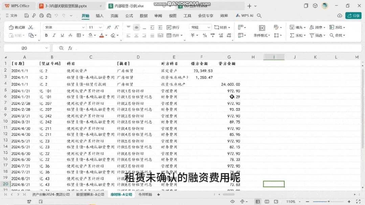Screen dimensions: 365x205
Task: Open the Convert (转换) dropdown
Action: pos(222,27)
